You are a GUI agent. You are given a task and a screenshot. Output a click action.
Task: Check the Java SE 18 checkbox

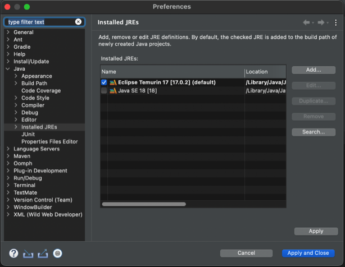(x=104, y=90)
